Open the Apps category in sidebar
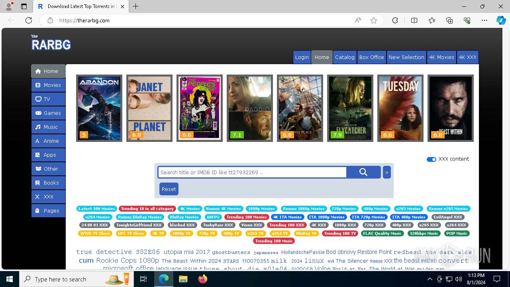 [48, 155]
